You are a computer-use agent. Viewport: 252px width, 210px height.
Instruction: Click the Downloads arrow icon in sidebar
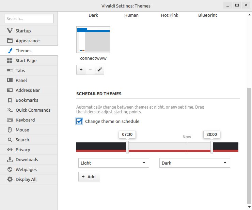pyautogui.click(x=10, y=159)
